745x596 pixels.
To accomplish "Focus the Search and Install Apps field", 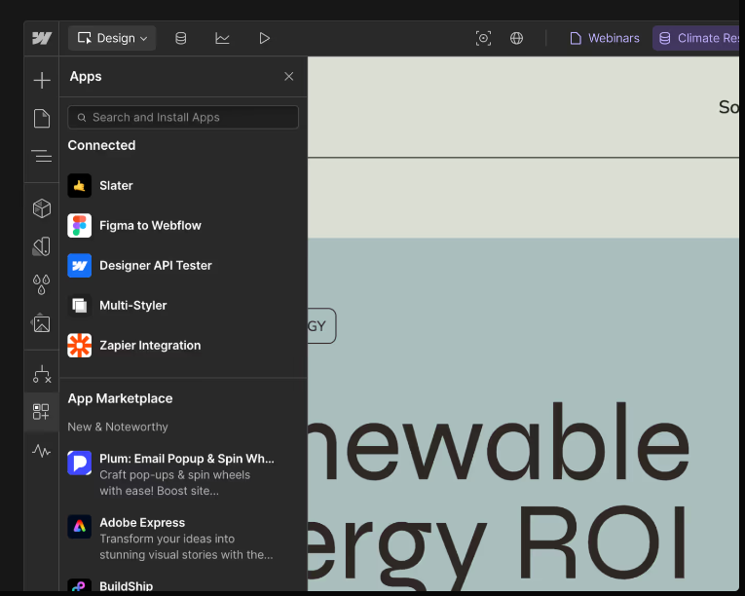I will click(183, 118).
